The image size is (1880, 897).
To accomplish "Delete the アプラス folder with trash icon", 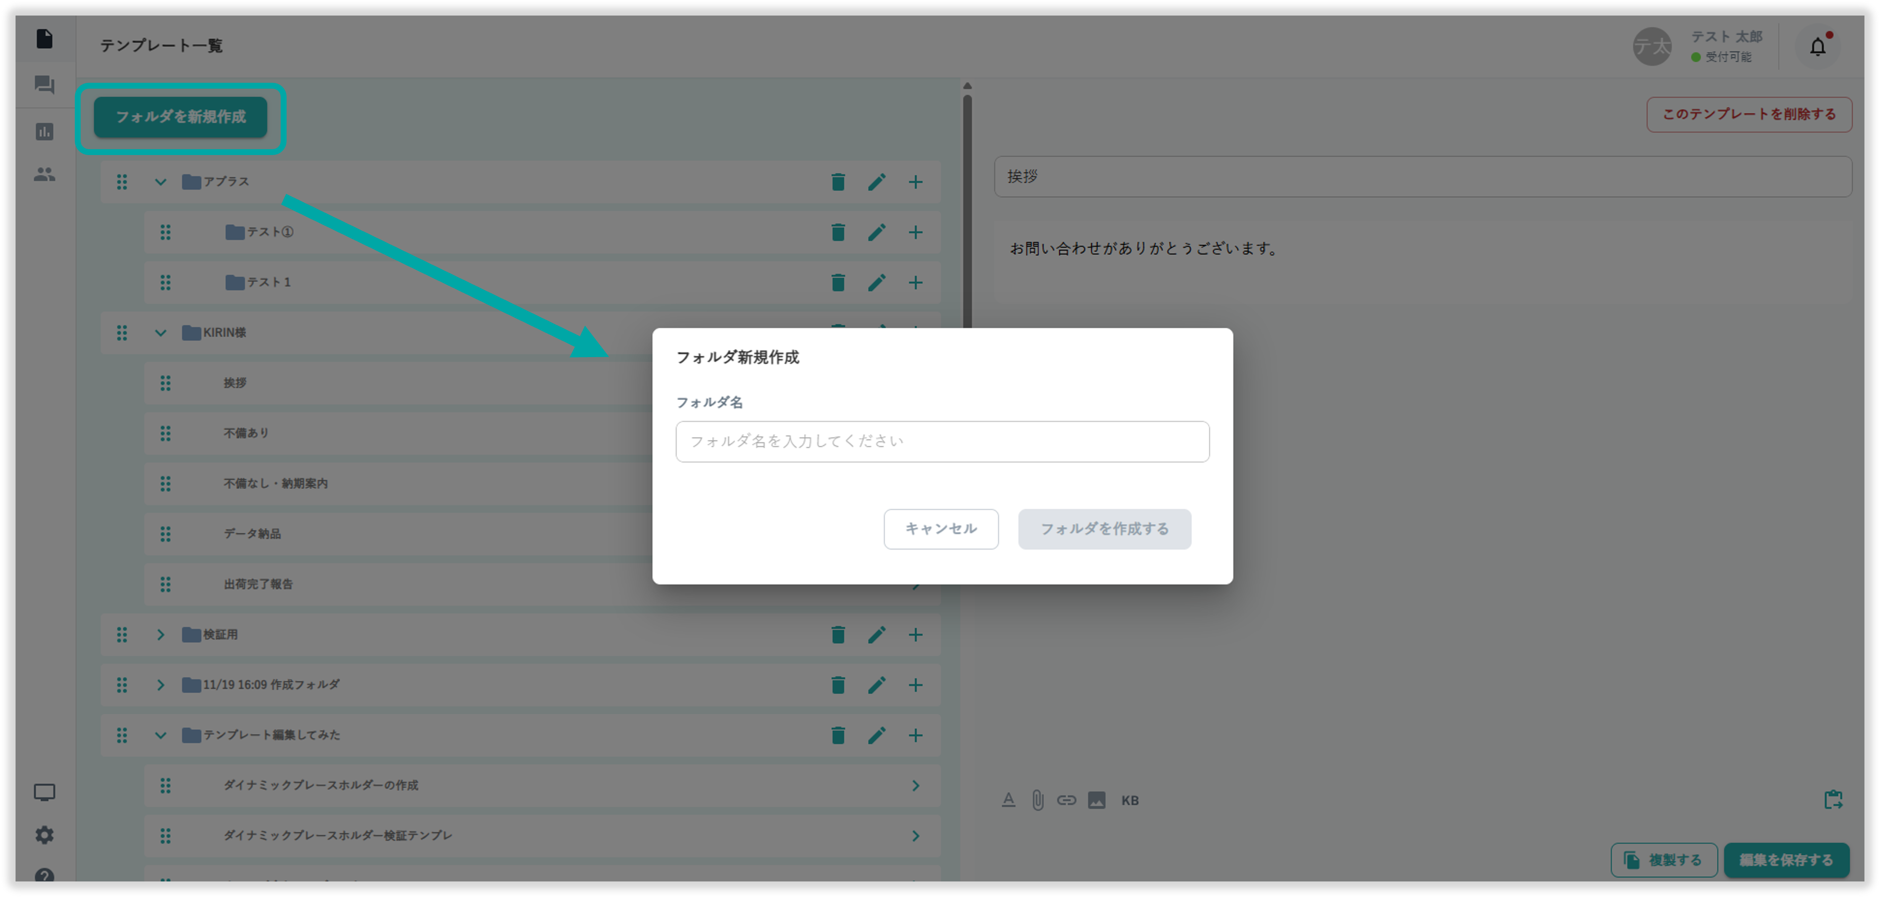I will pyautogui.click(x=838, y=182).
